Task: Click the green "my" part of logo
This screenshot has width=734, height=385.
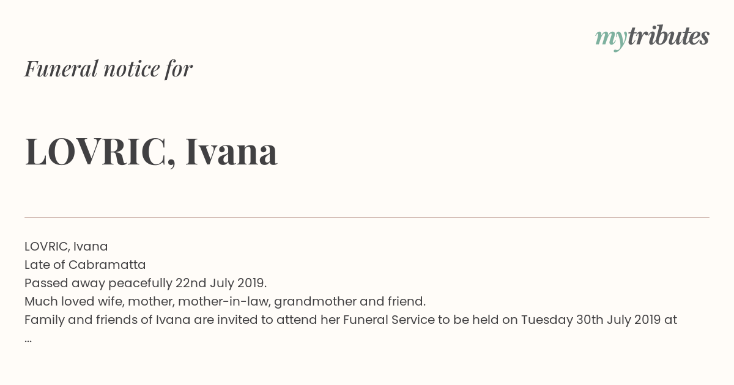Action: tap(610, 38)
